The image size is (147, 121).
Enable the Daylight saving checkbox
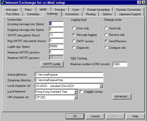tap(81, 91)
